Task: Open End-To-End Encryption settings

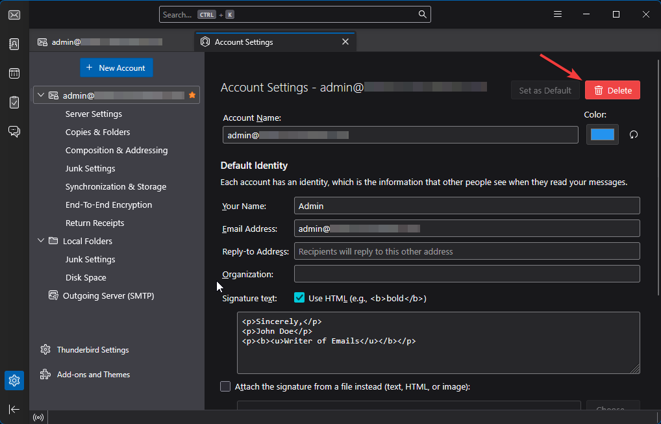Action: point(109,205)
